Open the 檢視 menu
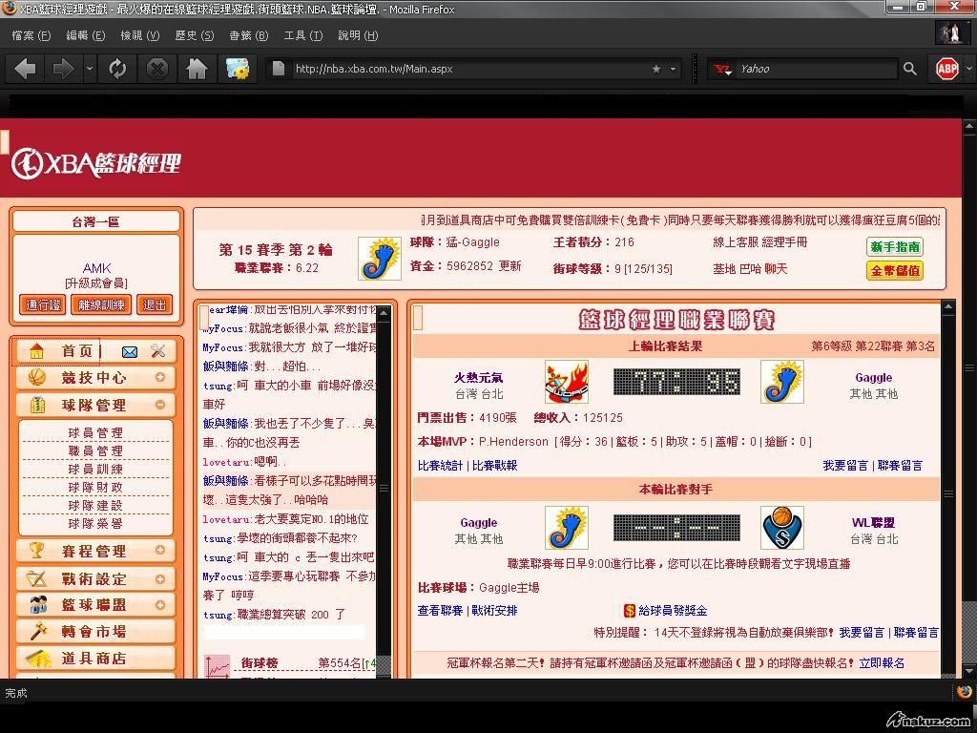The image size is (977, 733). pos(139,35)
